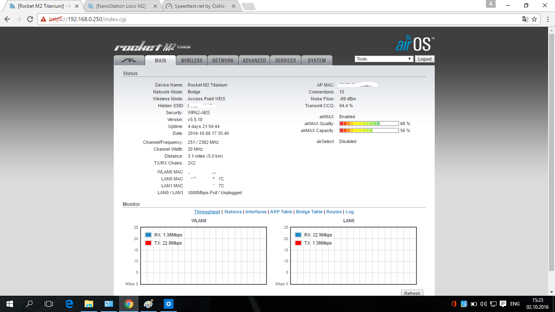Reload the page with the refresh icon

(x=30, y=19)
